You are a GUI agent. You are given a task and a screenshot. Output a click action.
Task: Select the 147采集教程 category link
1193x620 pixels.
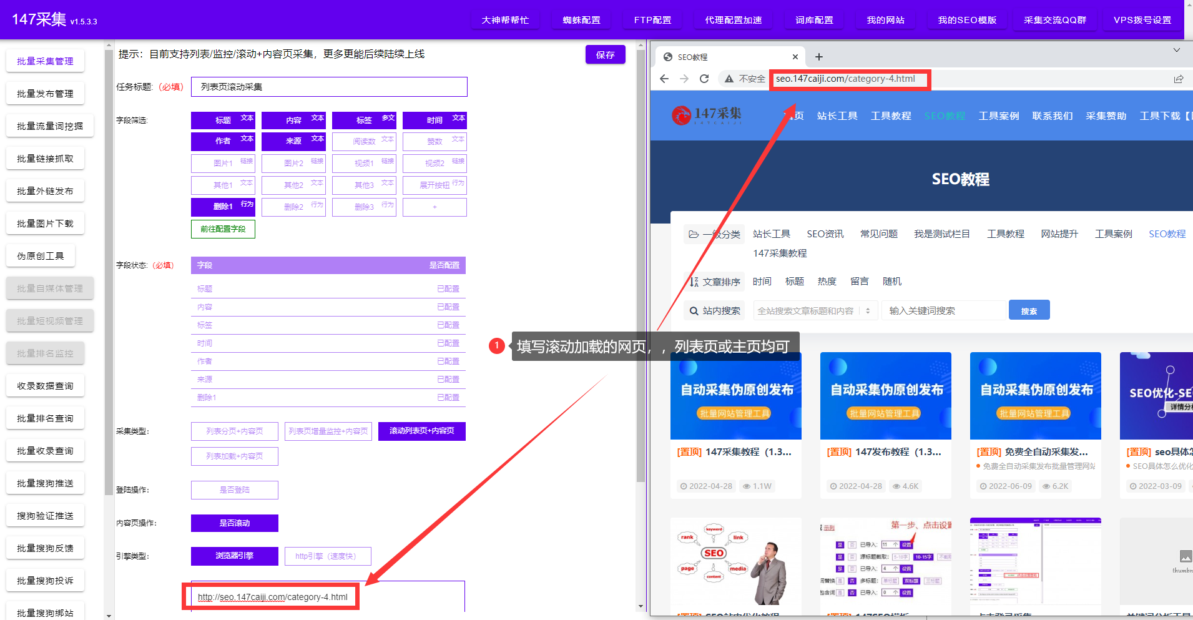click(x=780, y=253)
